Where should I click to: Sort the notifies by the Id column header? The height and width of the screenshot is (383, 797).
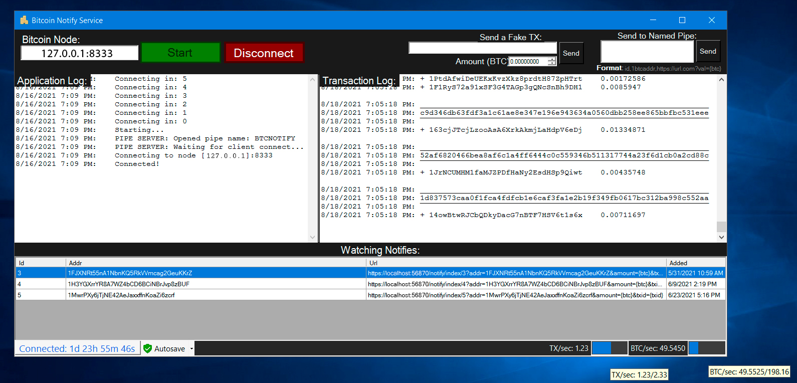pyautogui.click(x=41, y=263)
